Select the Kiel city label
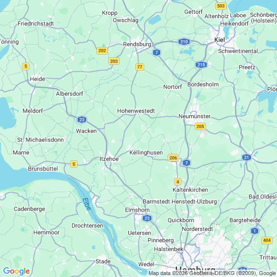277x277 pixels. pyautogui.click(x=220, y=40)
